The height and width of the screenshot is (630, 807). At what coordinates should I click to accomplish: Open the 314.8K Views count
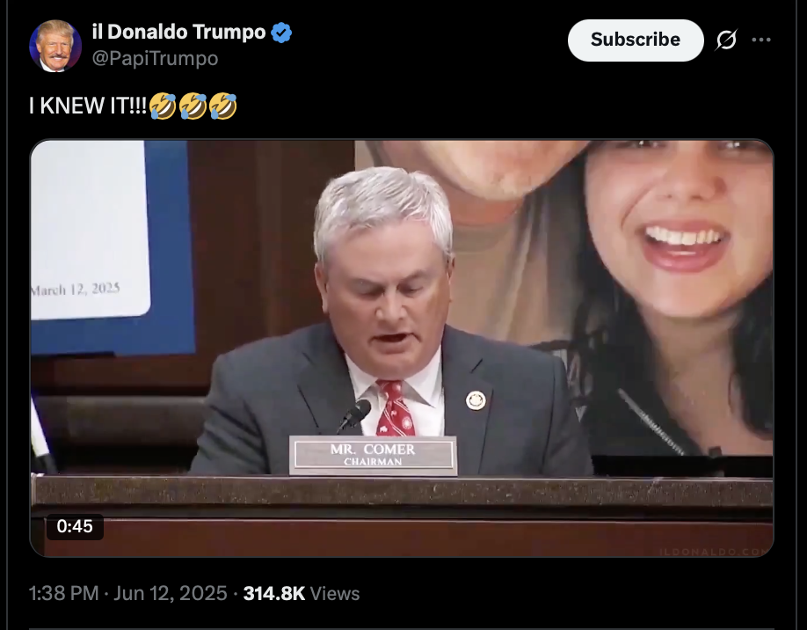[x=301, y=593]
